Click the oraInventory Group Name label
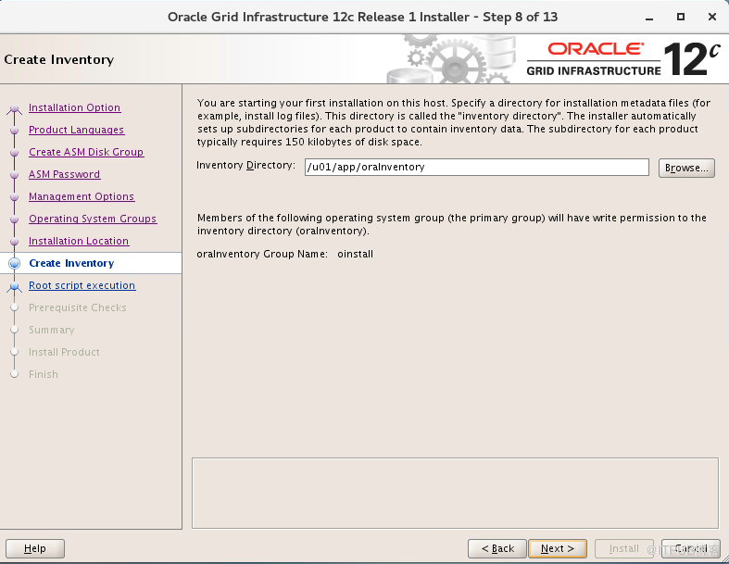 click(x=262, y=254)
